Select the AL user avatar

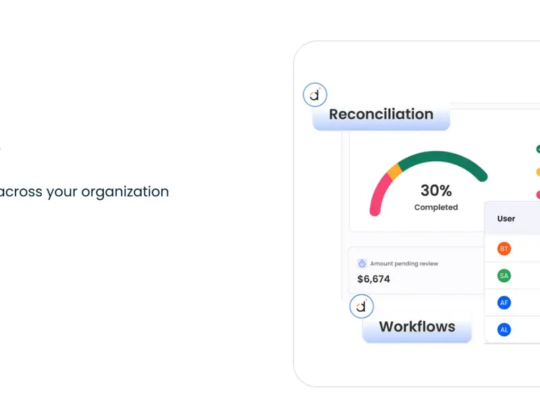pyautogui.click(x=504, y=329)
